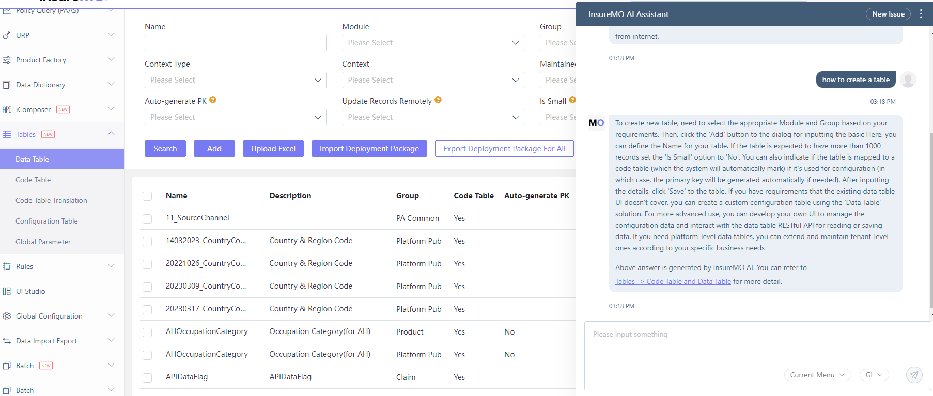Open the three-dot menu in AI Assistant header
This screenshot has height=396, width=933.
[921, 14]
